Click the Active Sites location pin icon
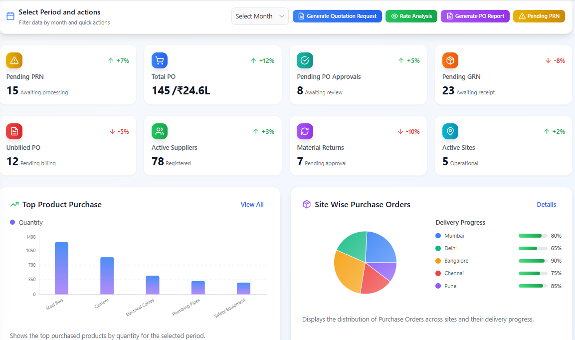 click(450, 131)
